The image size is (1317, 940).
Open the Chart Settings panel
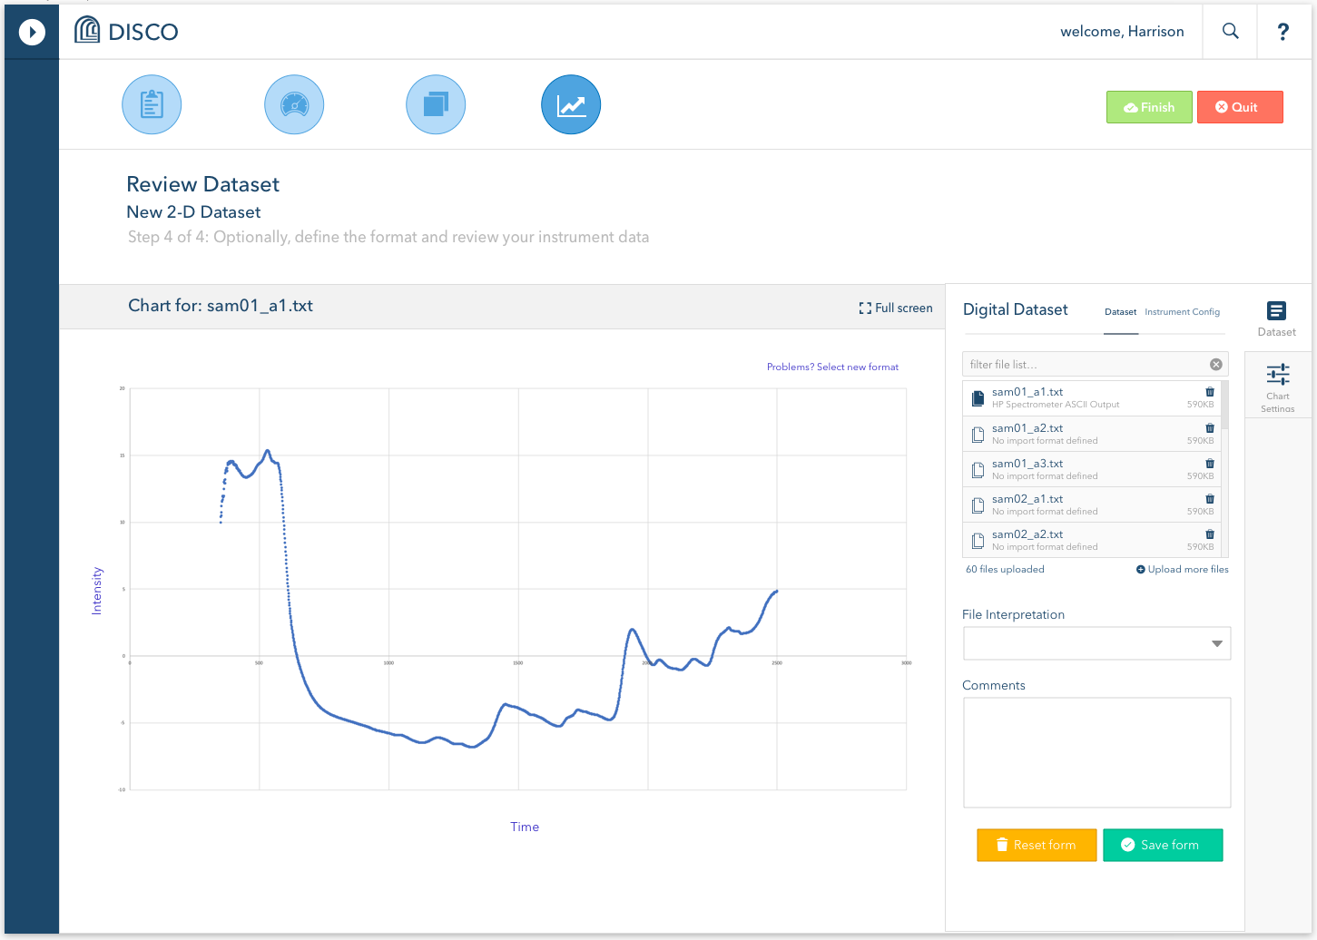[x=1277, y=386]
